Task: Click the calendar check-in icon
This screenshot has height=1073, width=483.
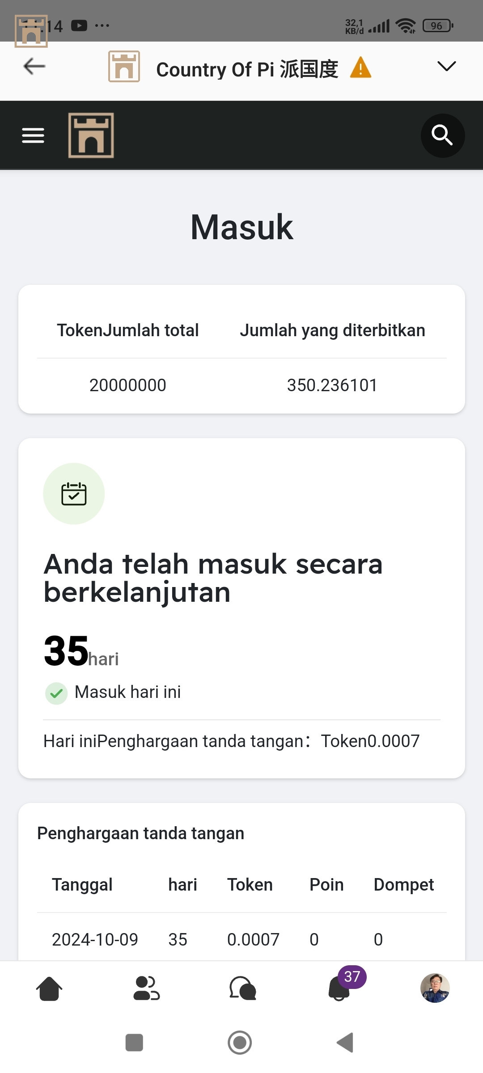Action: tap(74, 494)
